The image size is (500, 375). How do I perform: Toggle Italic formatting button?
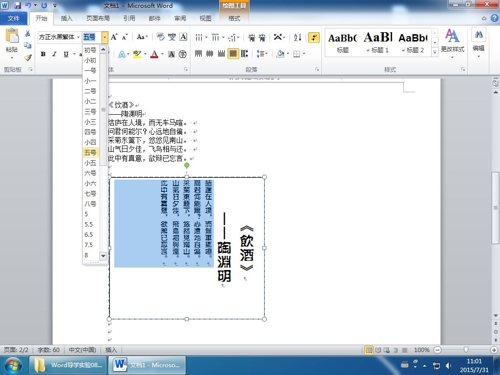pos(54,54)
